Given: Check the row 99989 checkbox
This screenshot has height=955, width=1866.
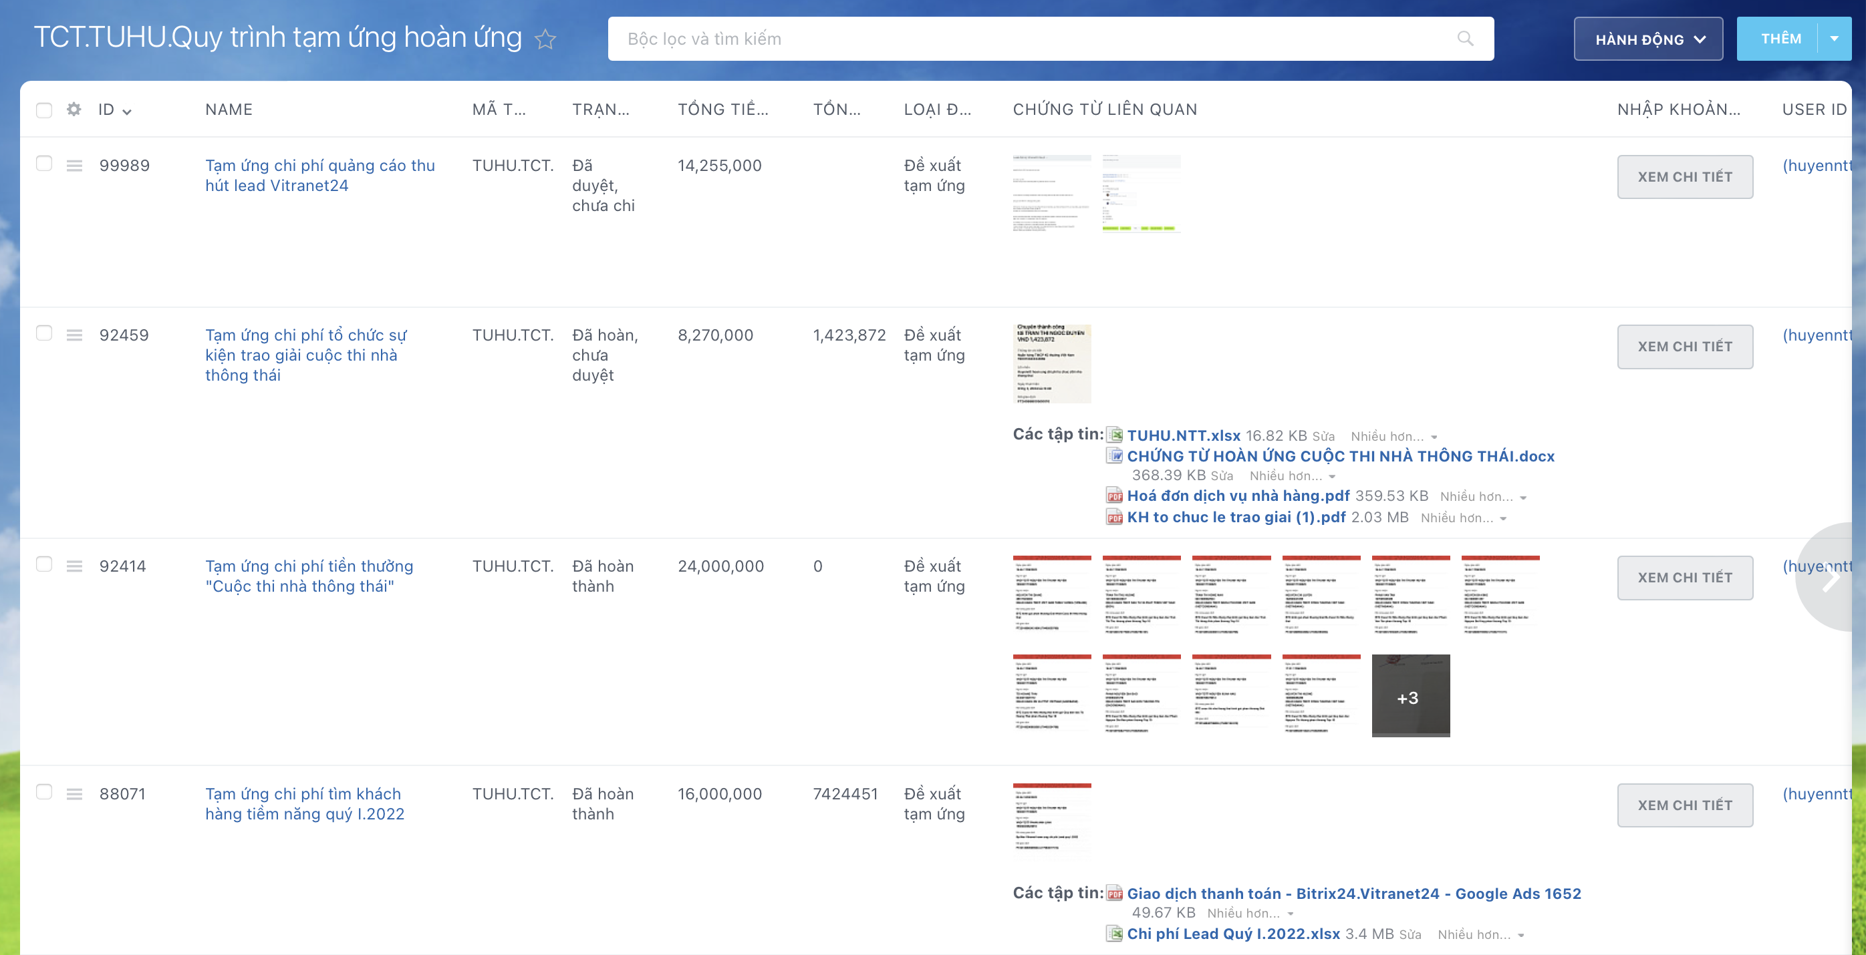Looking at the screenshot, I should pos(44,164).
